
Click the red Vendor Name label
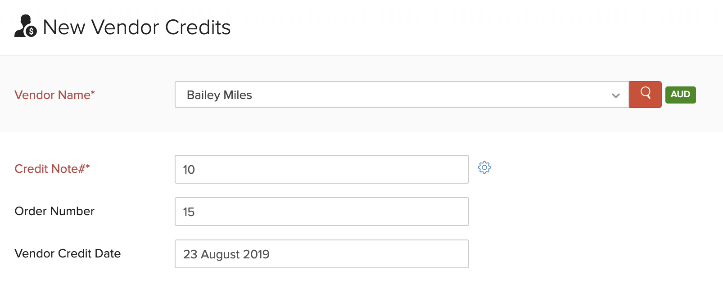(x=52, y=95)
